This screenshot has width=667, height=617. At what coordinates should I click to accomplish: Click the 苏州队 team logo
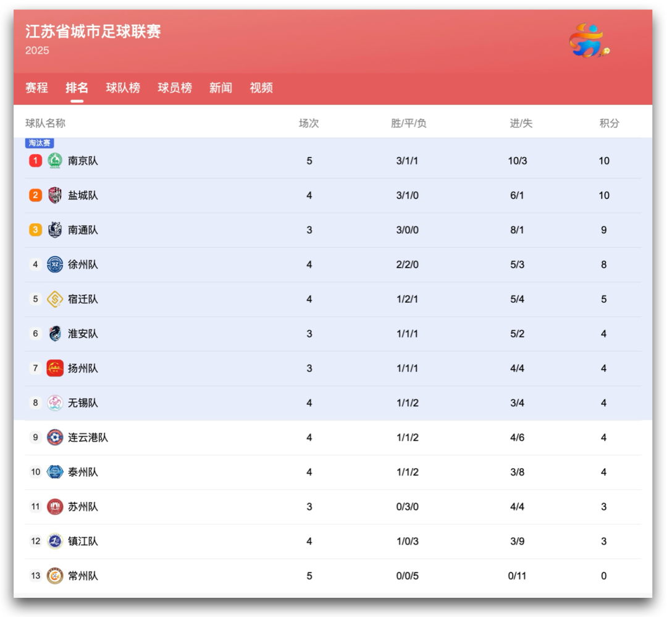55,506
